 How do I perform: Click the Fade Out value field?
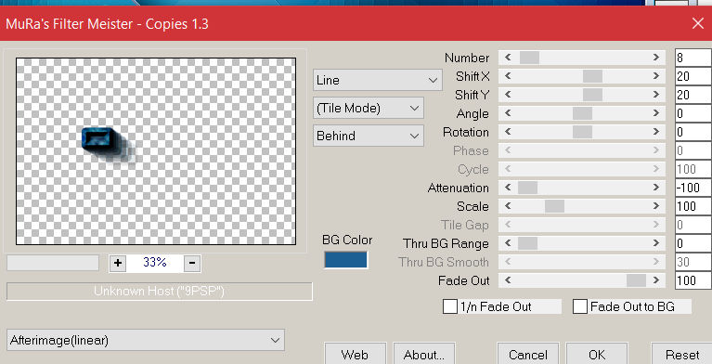(x=693, y=280)
